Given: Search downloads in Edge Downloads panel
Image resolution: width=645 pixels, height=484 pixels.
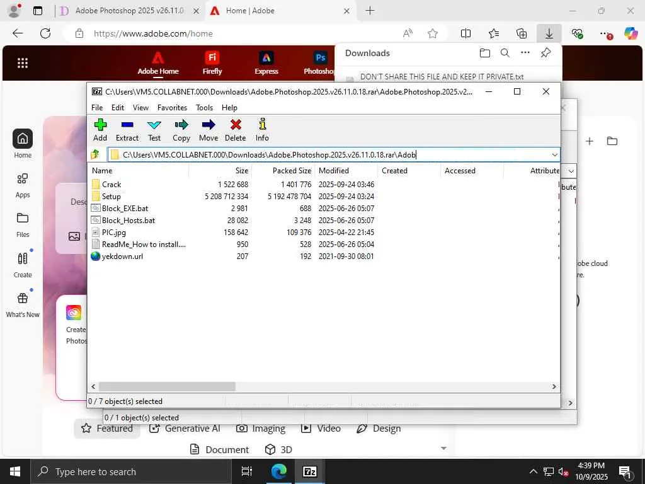Looking at the screenshot, I should pos(505,53).
